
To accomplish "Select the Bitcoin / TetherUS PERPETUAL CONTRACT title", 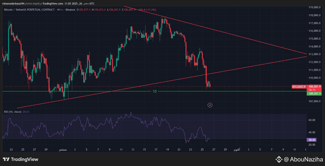I will pyautogui.click(x=29, y=10).
